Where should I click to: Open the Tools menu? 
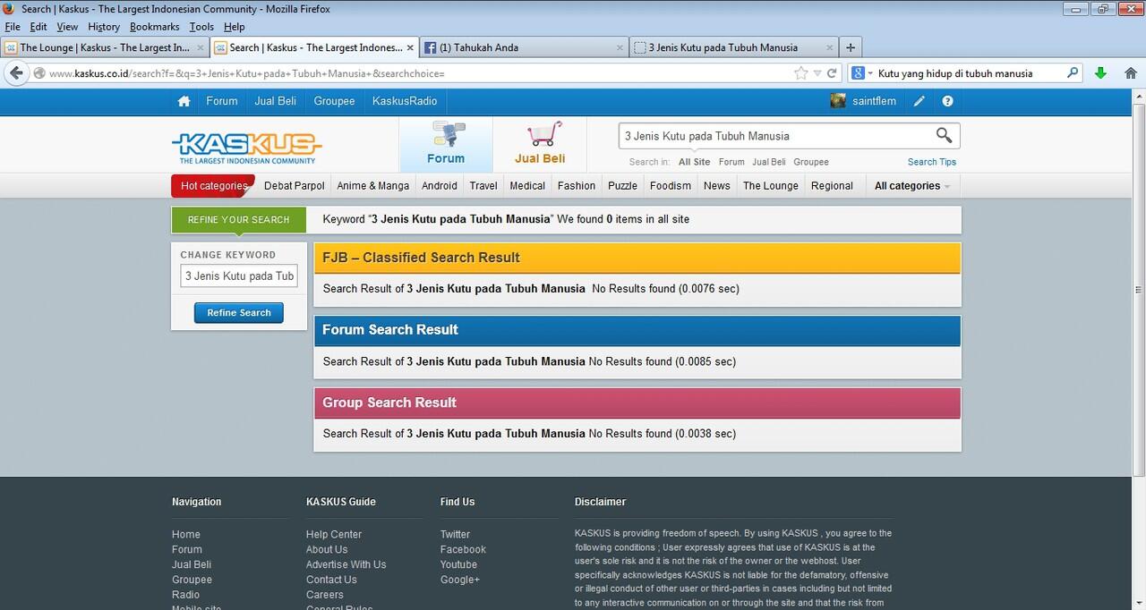coord(201,27)
